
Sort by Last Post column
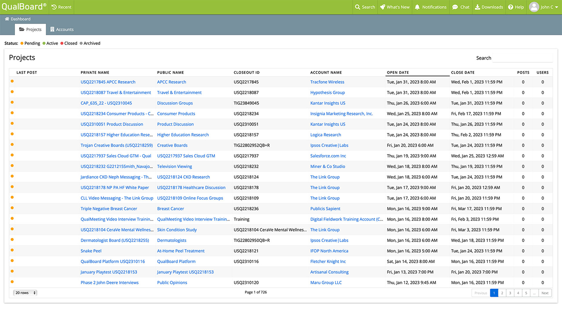pos(27,73)
